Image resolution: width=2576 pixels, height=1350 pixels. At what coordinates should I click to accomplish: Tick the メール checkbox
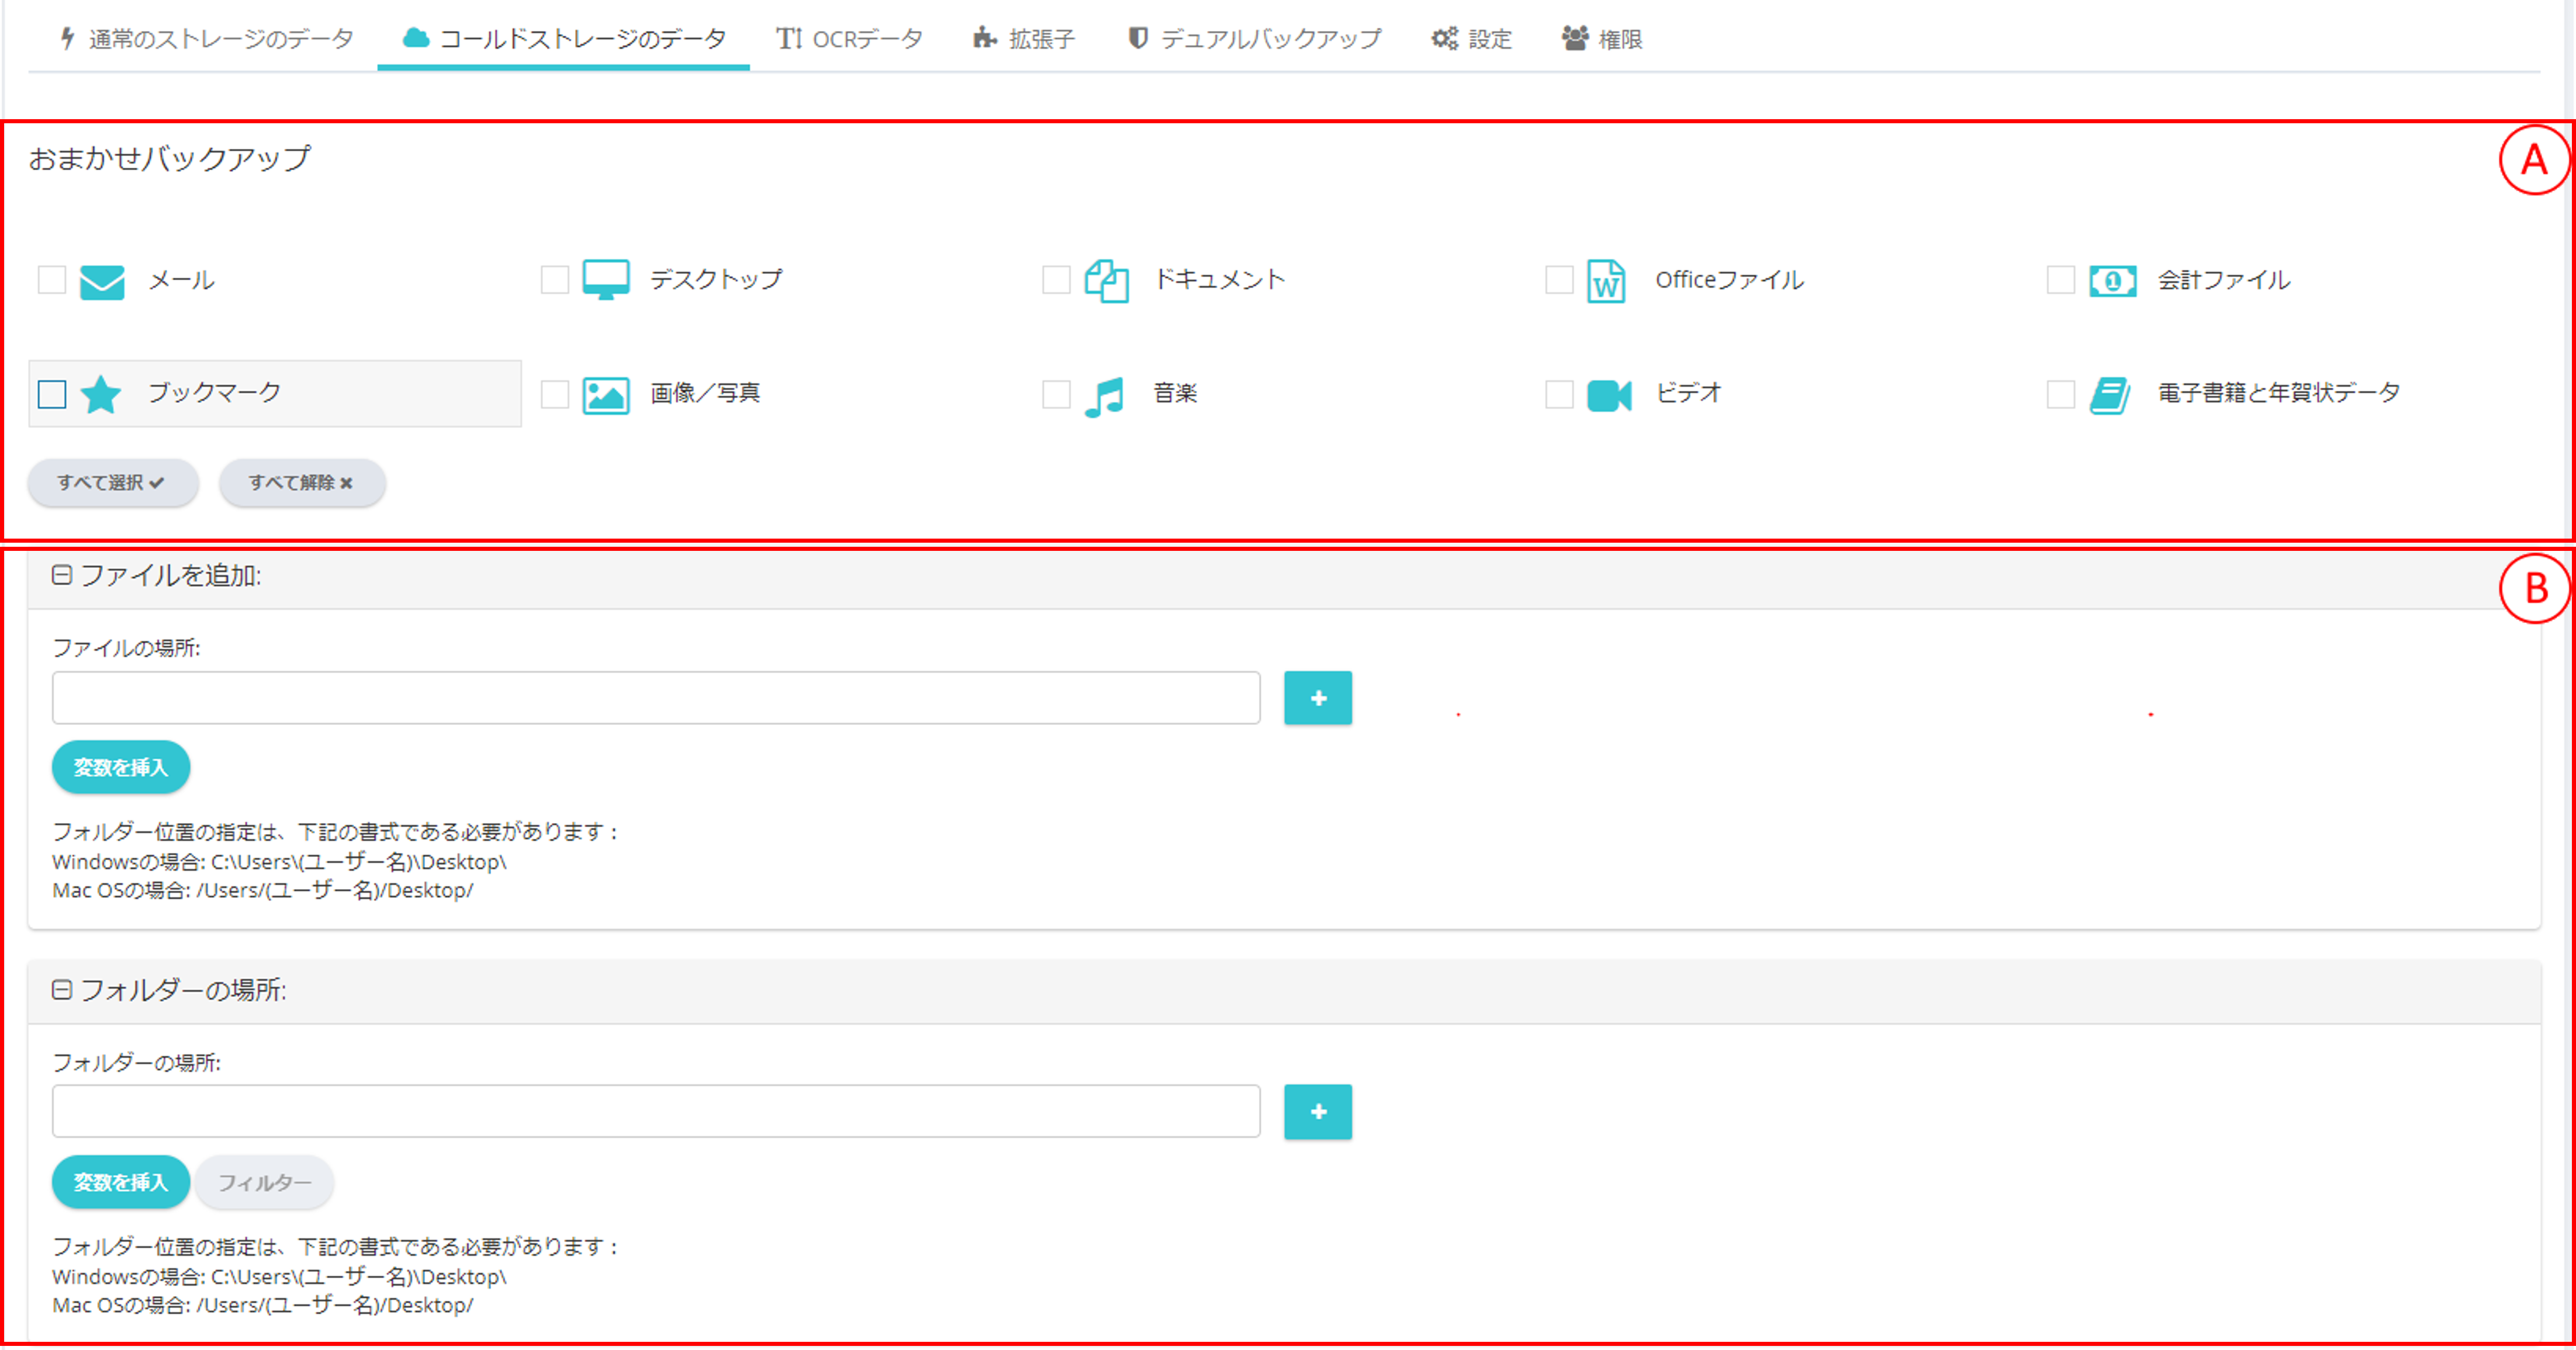coord(52,280)
